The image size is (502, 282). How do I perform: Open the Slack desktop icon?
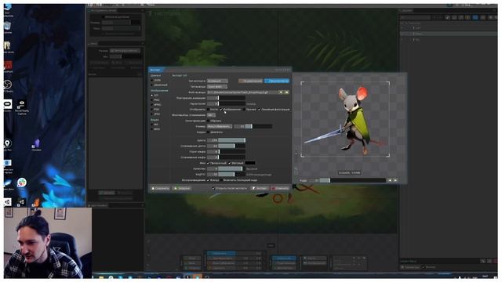22,183
